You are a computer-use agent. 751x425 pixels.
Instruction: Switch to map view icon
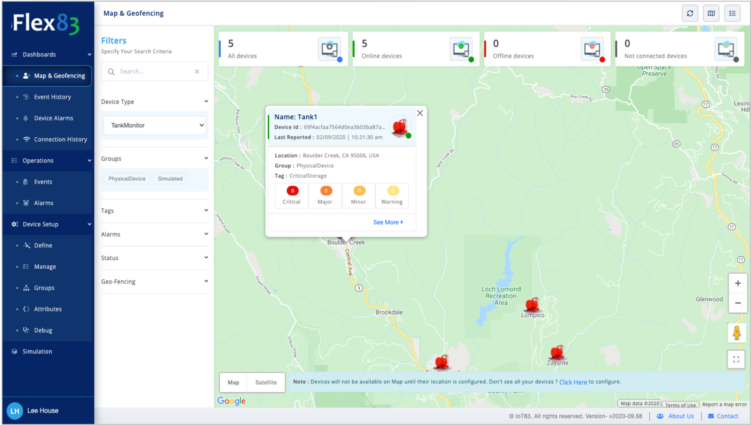point(711,13)
